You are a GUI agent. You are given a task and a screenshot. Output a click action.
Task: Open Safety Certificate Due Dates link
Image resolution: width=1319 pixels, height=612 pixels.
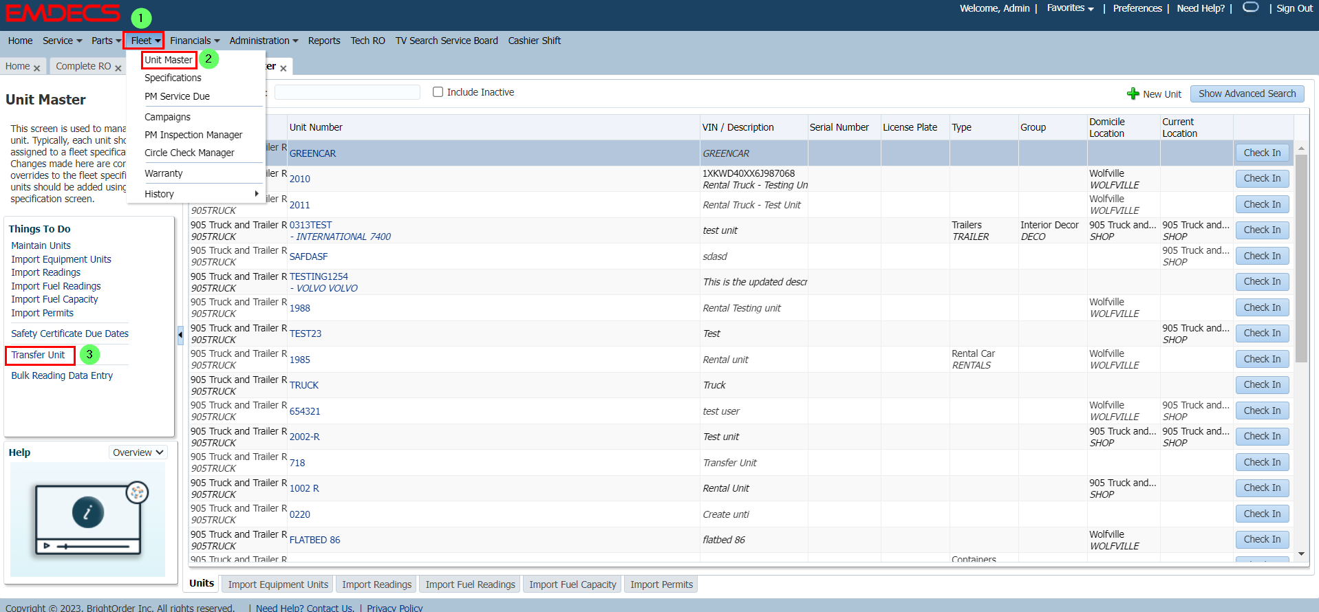click(x=69, y=334)
